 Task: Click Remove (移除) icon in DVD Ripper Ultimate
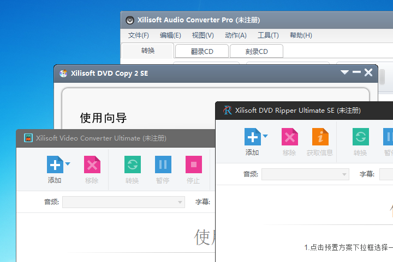point(290,137)
